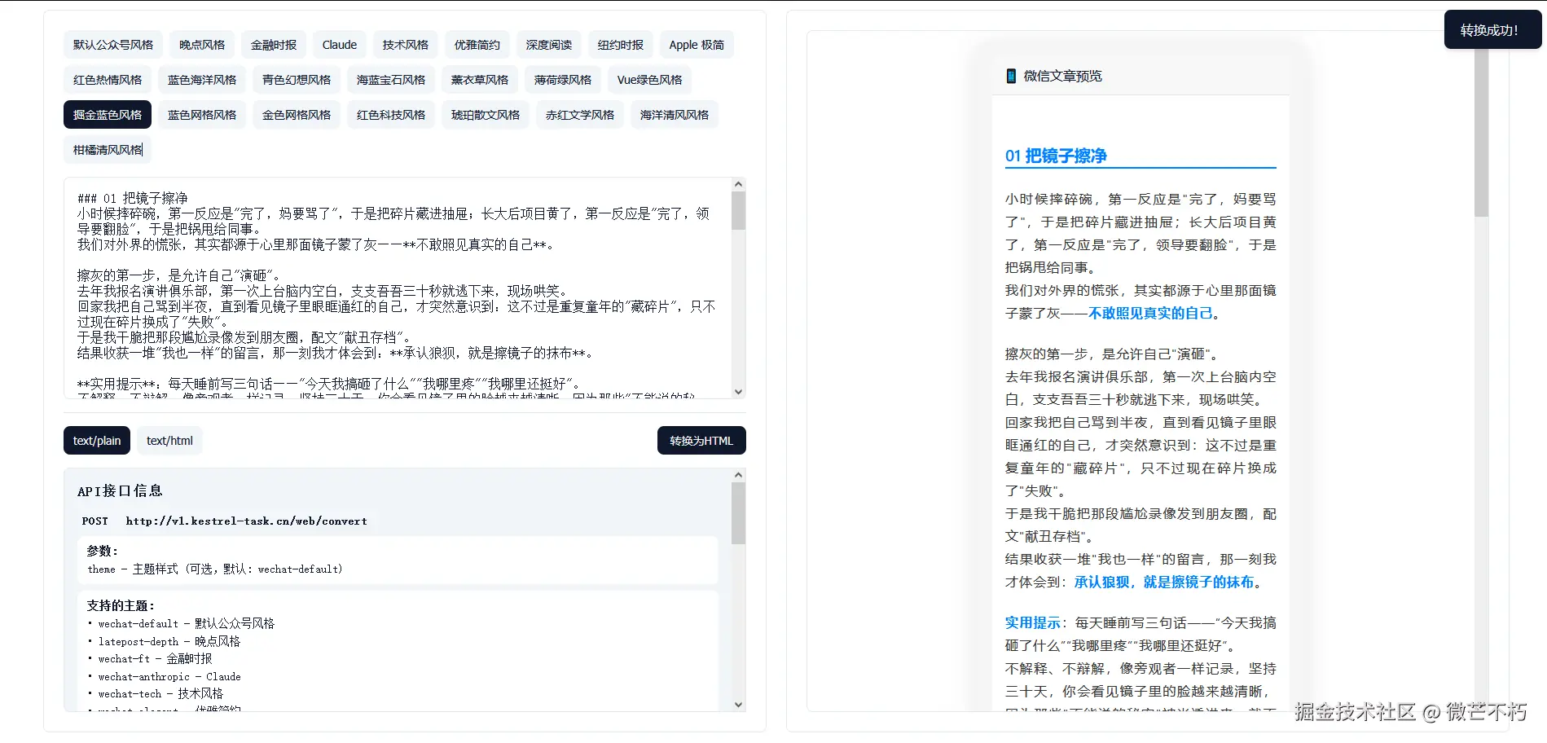Switch to the text/plain tab
This screenshot has width=1547, height=743.
97,441
